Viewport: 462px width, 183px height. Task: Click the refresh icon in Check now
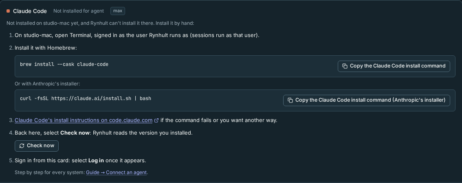coord(22,146)
